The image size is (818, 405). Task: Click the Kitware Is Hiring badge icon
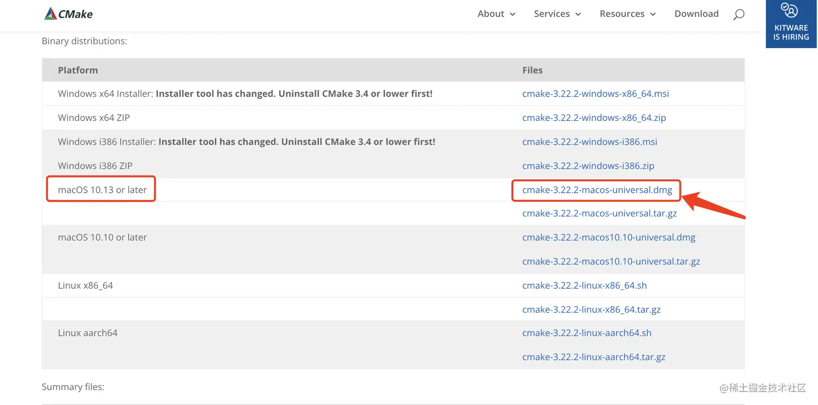point(790,11)
